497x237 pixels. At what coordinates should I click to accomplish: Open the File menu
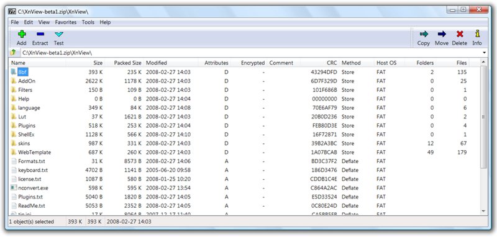(14, 22)
